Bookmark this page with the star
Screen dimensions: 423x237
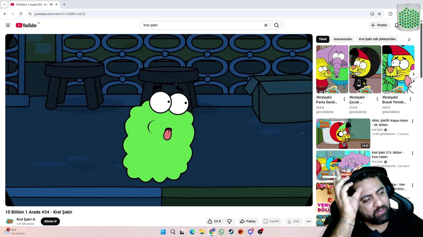click(x=379, y=14)
